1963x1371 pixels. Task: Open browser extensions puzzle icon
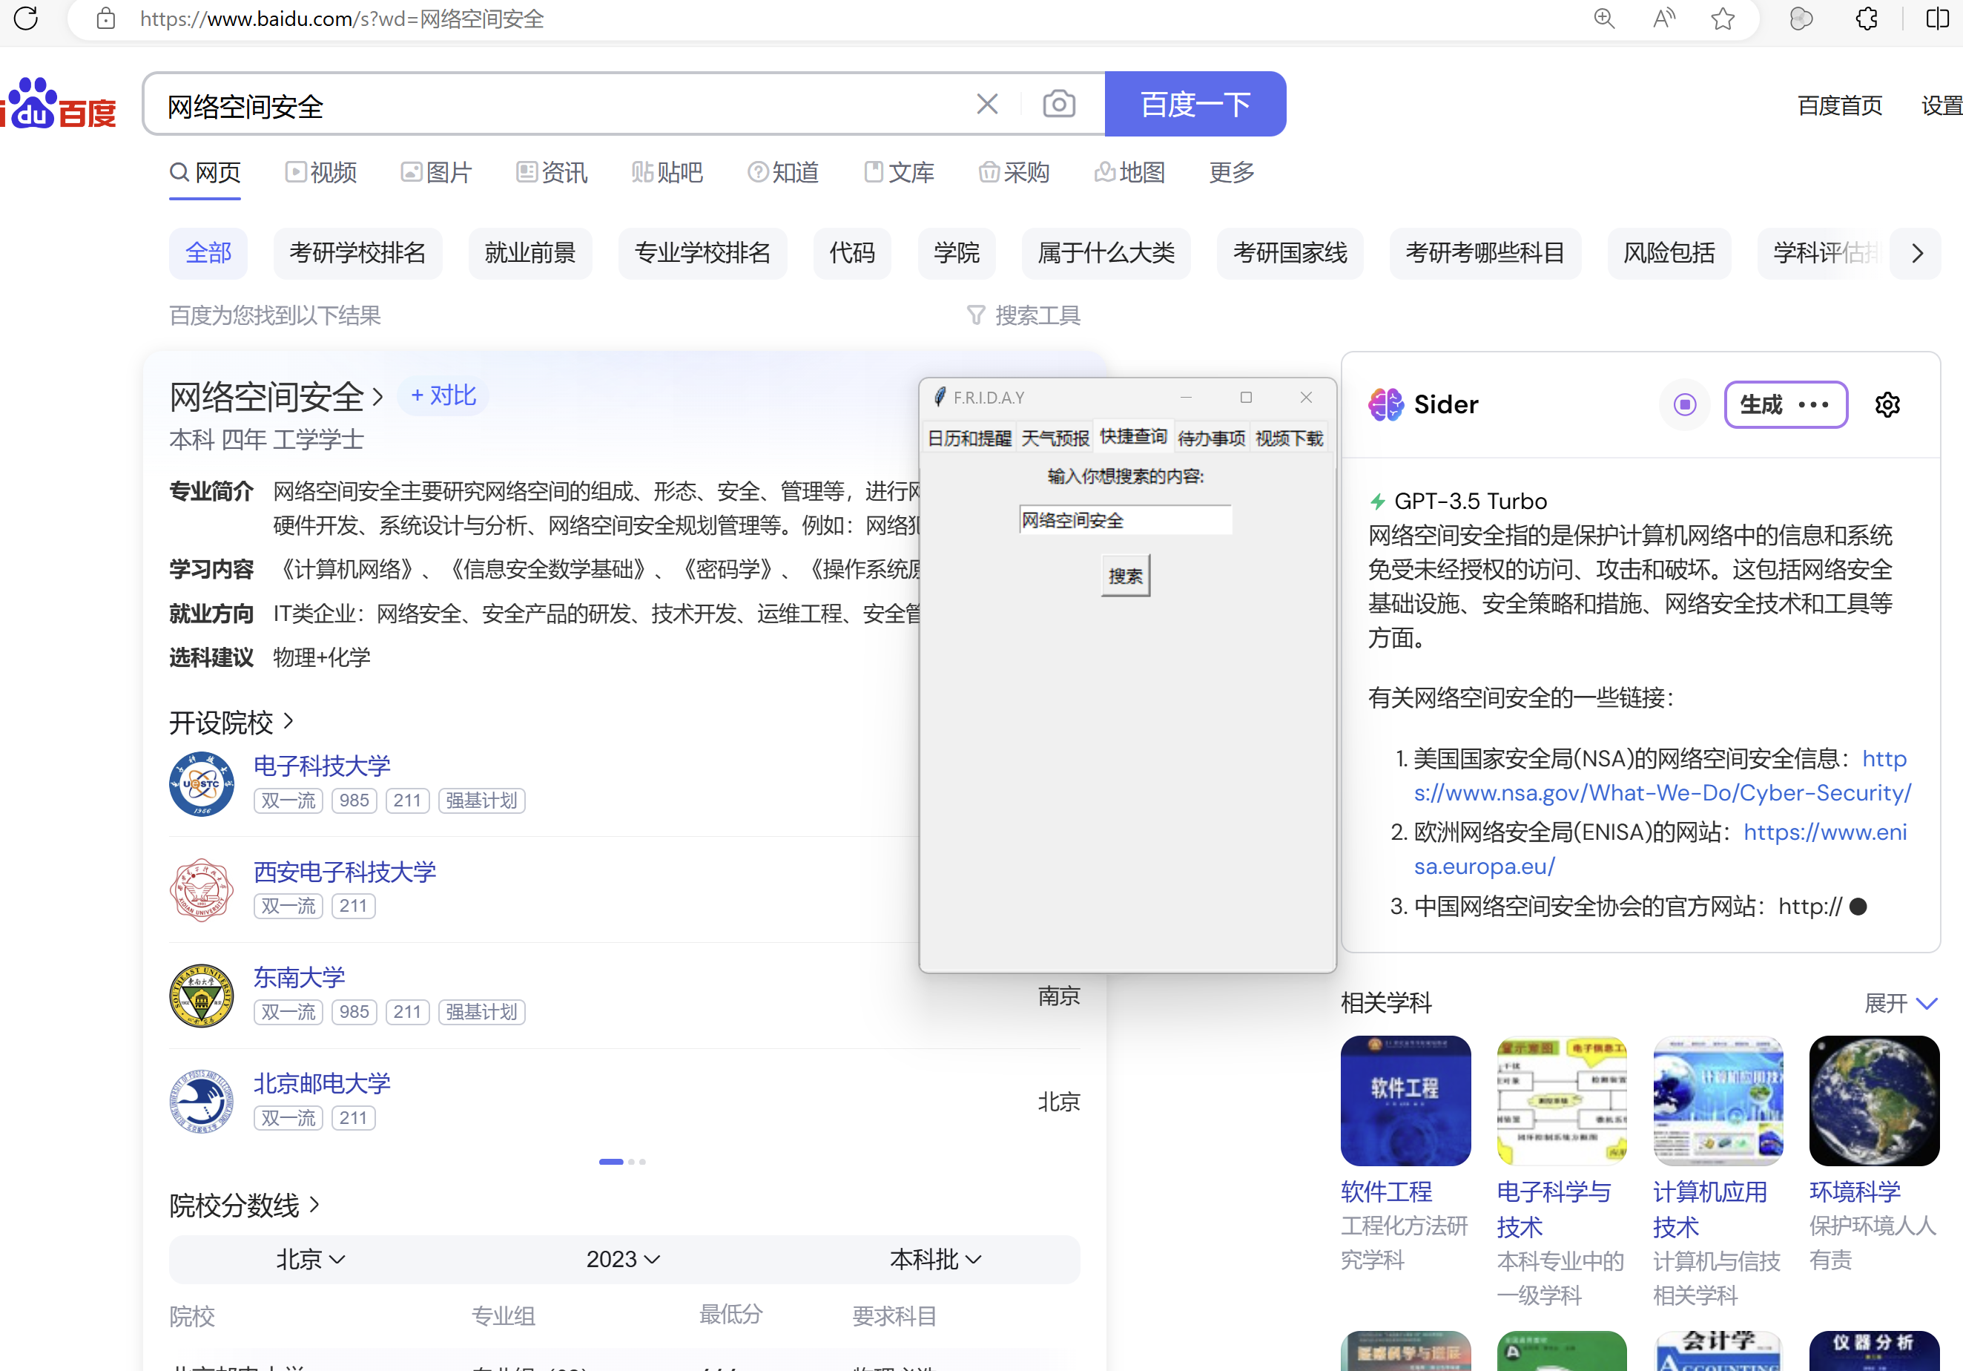[x=1867, y=19]
